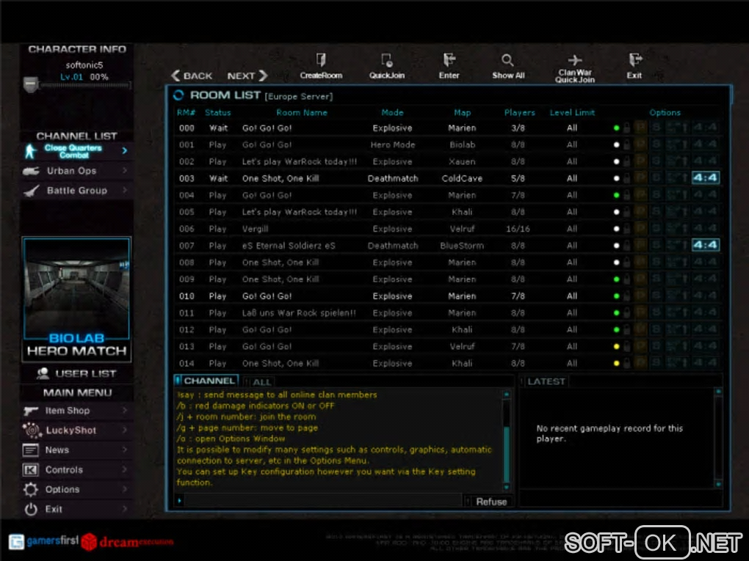Switch to the CHANNEL chat tab
Screen dimensions: 749x561
206,381
